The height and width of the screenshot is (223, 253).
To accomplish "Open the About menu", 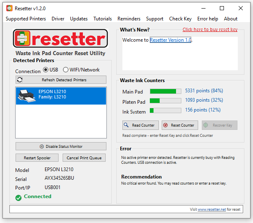I will point(230,19).
